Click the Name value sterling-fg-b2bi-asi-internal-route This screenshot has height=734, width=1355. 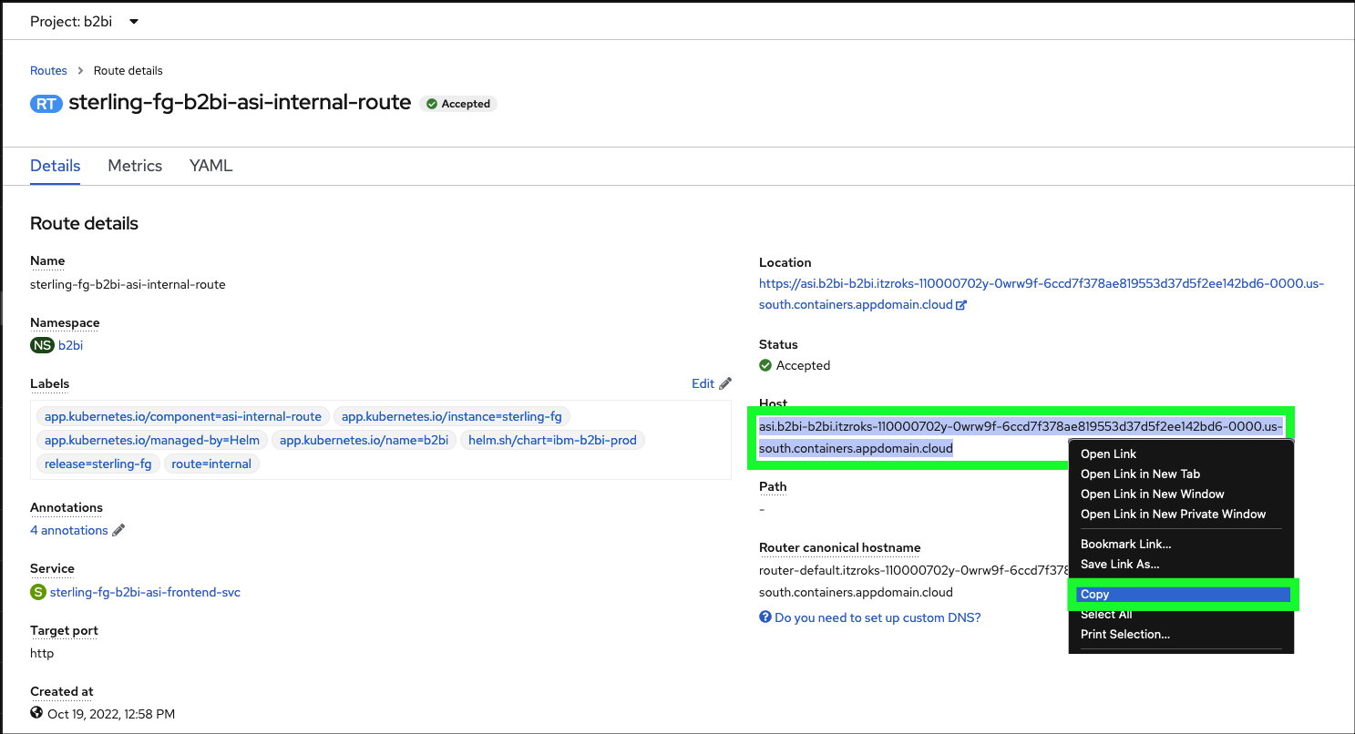[x=128, y=284]
